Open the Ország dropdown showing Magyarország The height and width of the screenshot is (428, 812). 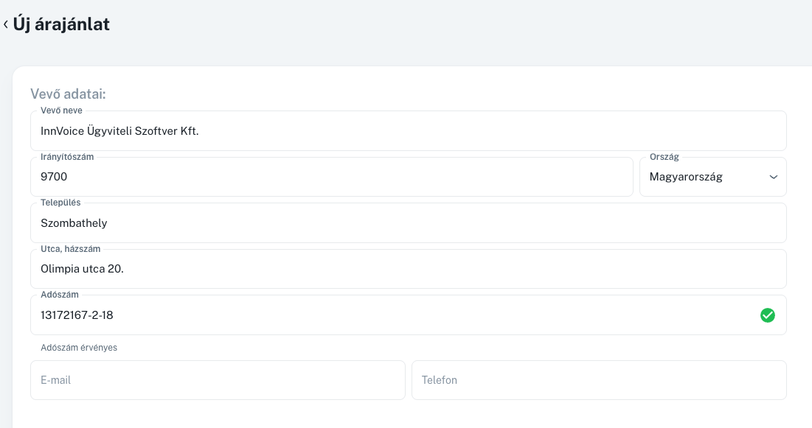[x=704, y=177]
